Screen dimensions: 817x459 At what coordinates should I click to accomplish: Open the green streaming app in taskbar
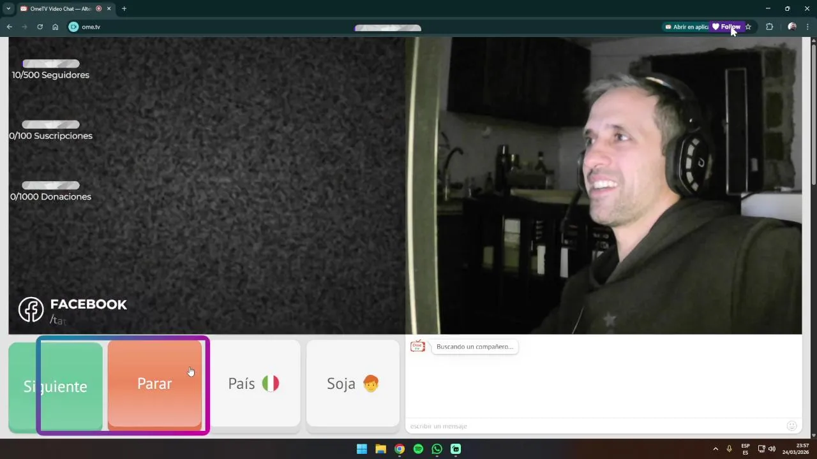456,449
